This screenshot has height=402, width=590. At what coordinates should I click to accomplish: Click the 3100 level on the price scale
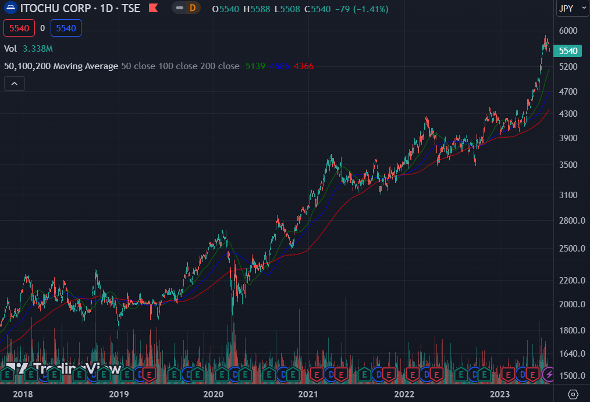568,195
